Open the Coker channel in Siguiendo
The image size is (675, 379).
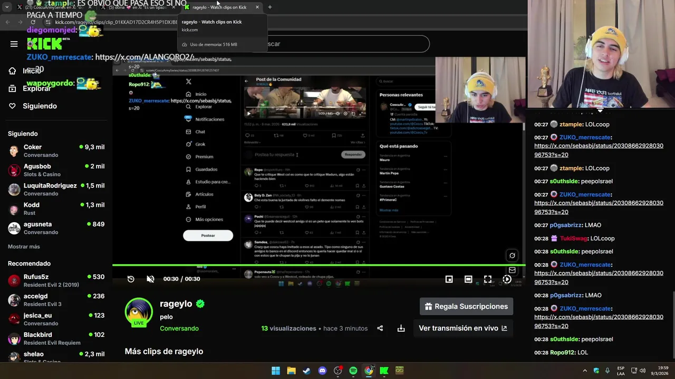point(56,151)
